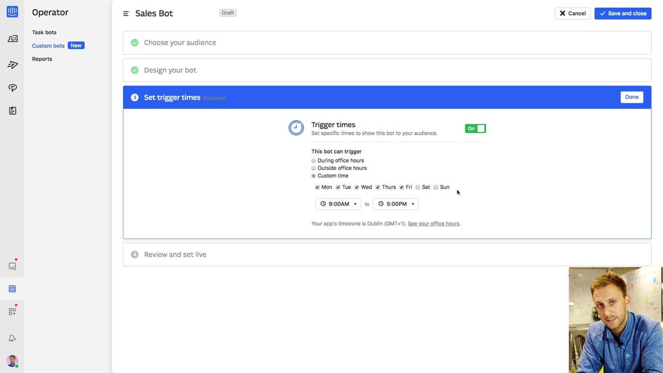Uncheck the Mon day checkbox
The height and width of the screenshot is (373, 663).
pos(317,188)
